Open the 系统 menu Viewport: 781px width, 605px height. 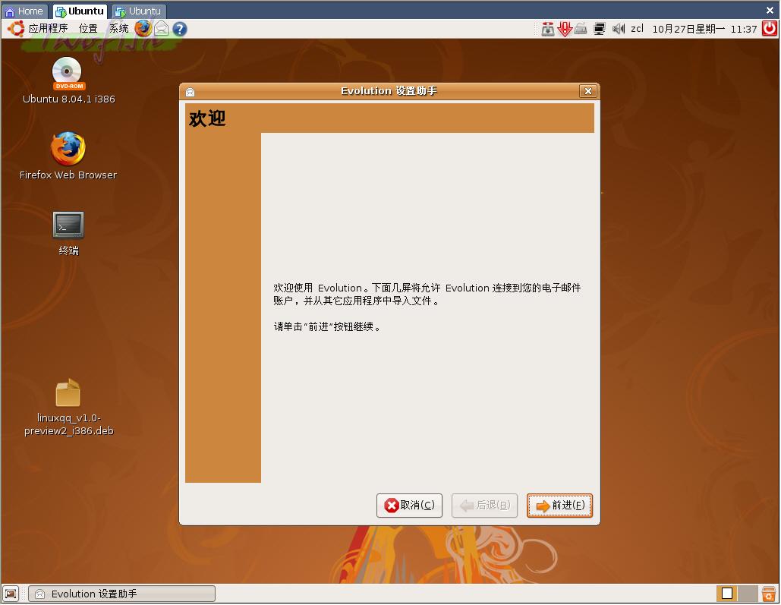tap(118, 28)
